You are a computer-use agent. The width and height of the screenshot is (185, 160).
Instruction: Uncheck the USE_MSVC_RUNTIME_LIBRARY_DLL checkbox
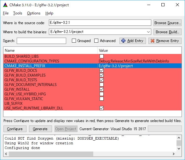tap(101, 108)
